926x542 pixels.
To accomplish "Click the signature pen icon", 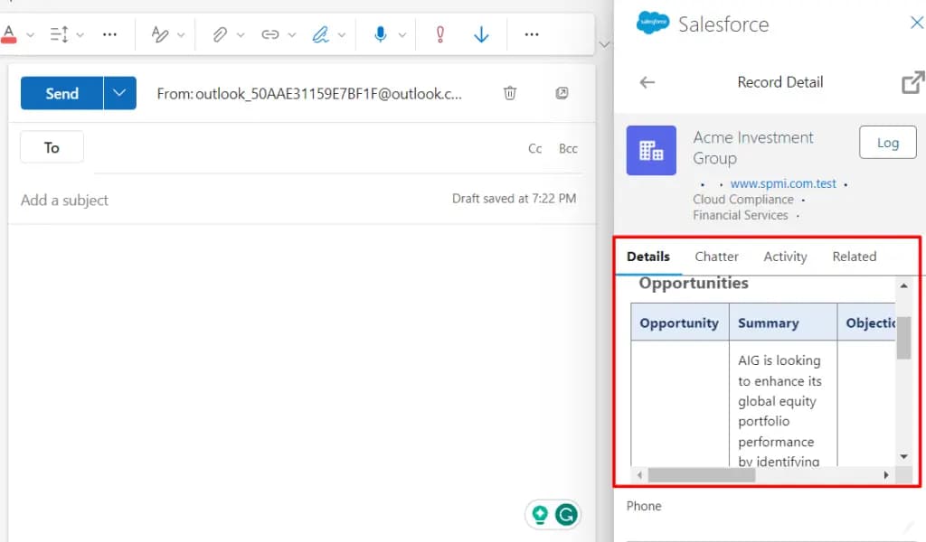I will tap(320, 34).
